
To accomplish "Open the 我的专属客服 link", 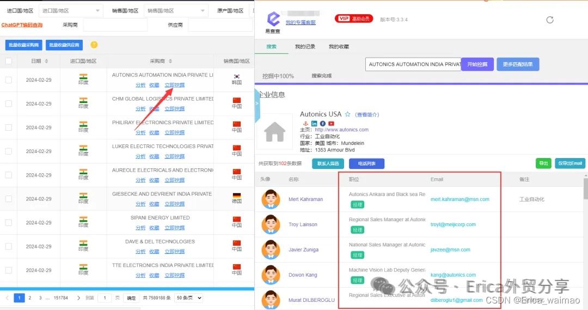I will 301,22.
